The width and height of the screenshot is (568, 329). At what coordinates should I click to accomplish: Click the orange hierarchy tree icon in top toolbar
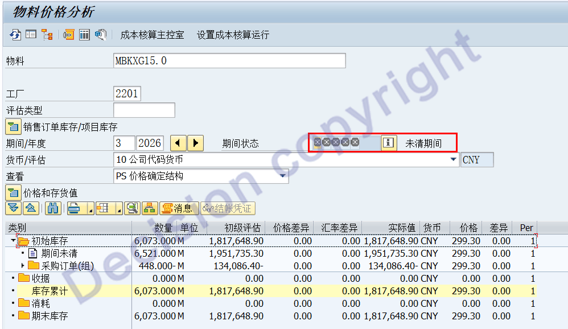point(47,35)
